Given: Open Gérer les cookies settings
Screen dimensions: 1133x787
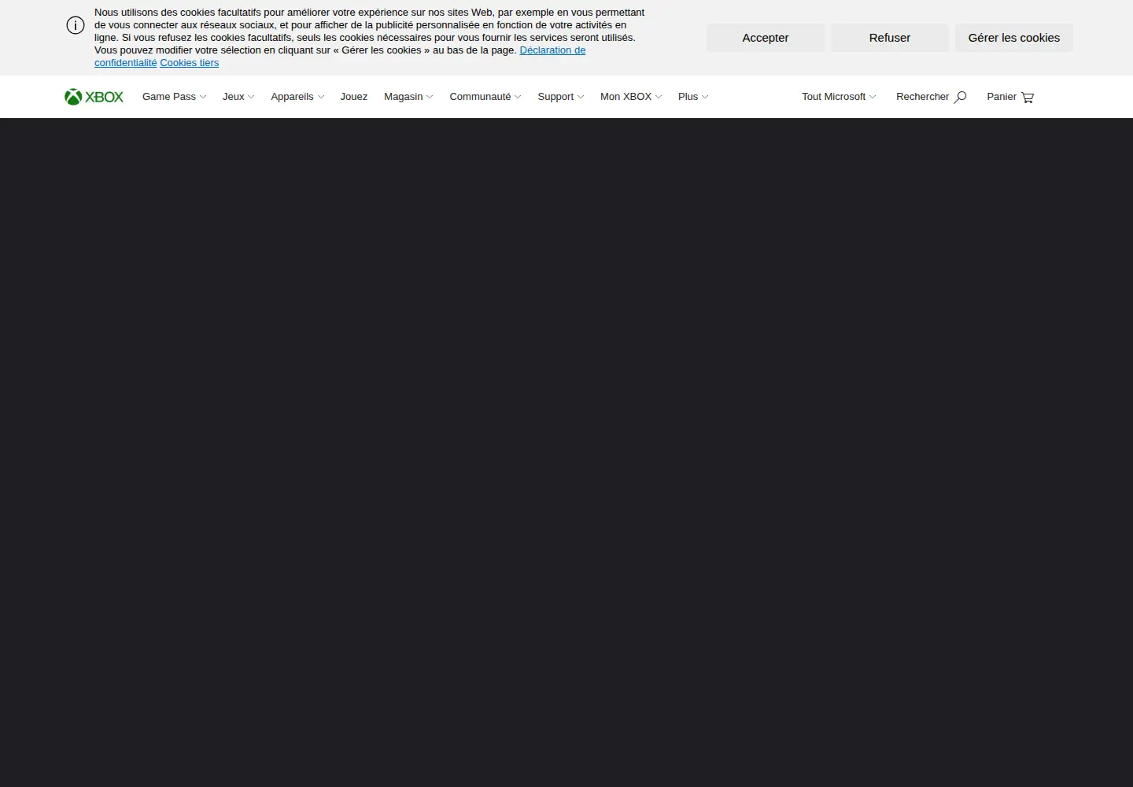Looking at the screenshot, I should [x=1014, y=38].
